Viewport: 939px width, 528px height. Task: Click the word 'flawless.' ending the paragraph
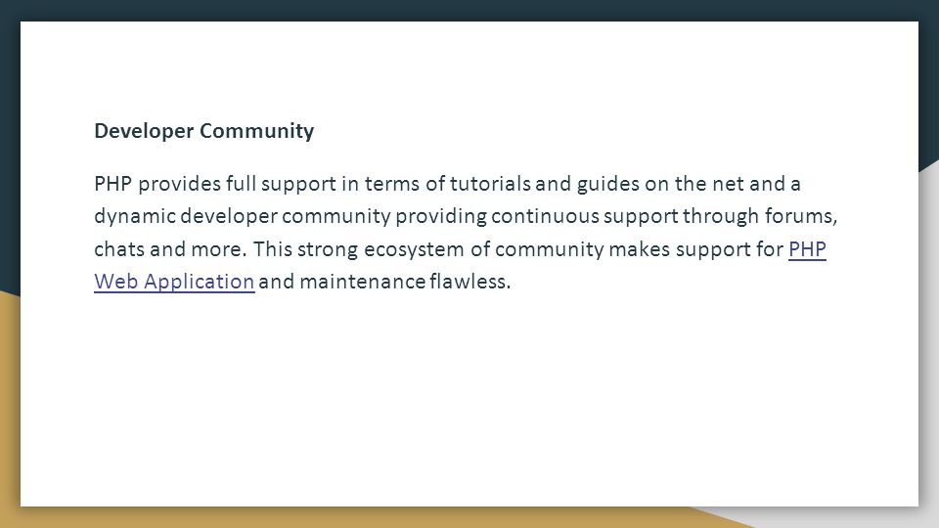(470, 282)
